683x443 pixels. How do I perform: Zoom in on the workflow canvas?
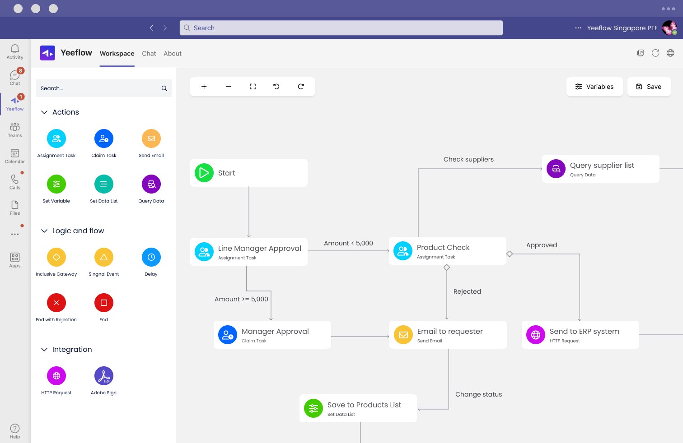pyautogui.click(x=204, y=86)
